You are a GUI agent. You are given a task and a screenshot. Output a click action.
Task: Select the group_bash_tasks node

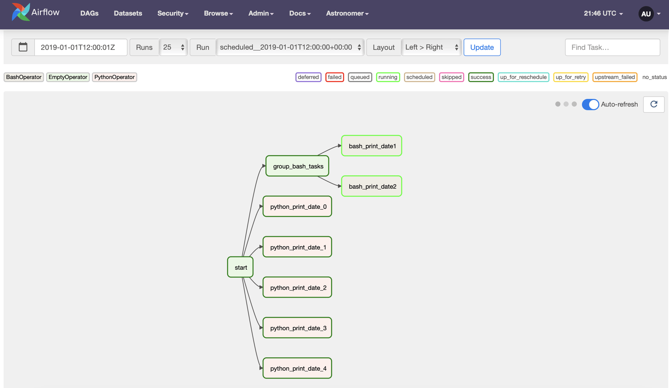297,166
